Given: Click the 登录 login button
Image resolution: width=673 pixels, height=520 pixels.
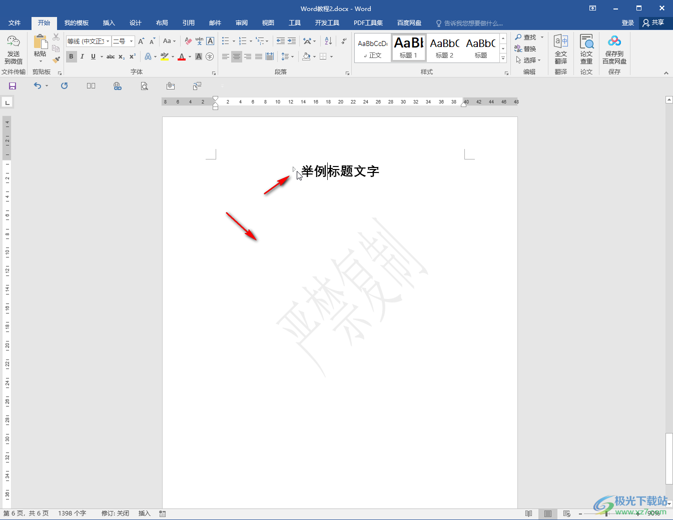Looking at the screenshot, I should (x=627, y=23).
